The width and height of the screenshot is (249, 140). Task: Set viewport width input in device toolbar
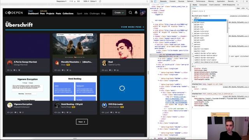(71, 1)
